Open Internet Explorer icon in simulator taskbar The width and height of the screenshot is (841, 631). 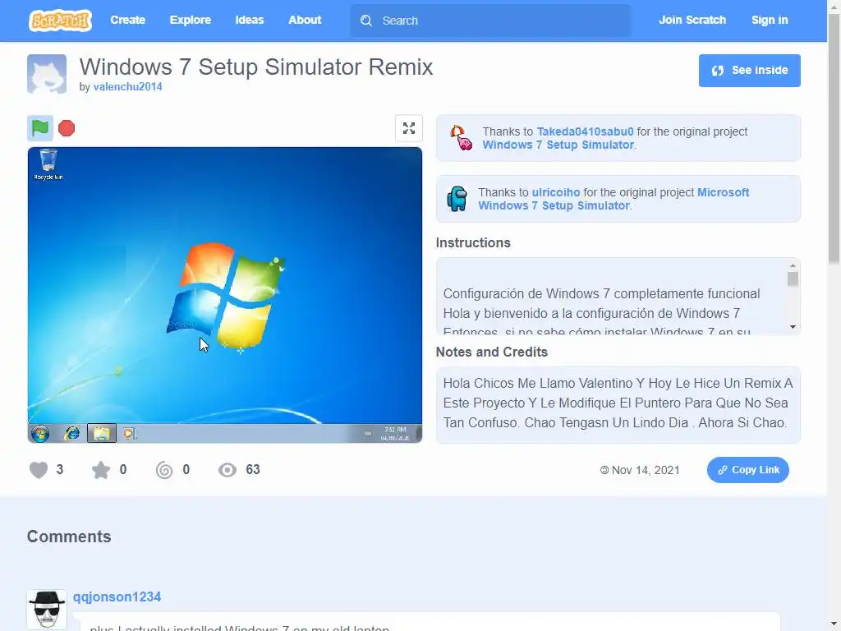click(72, 434)
